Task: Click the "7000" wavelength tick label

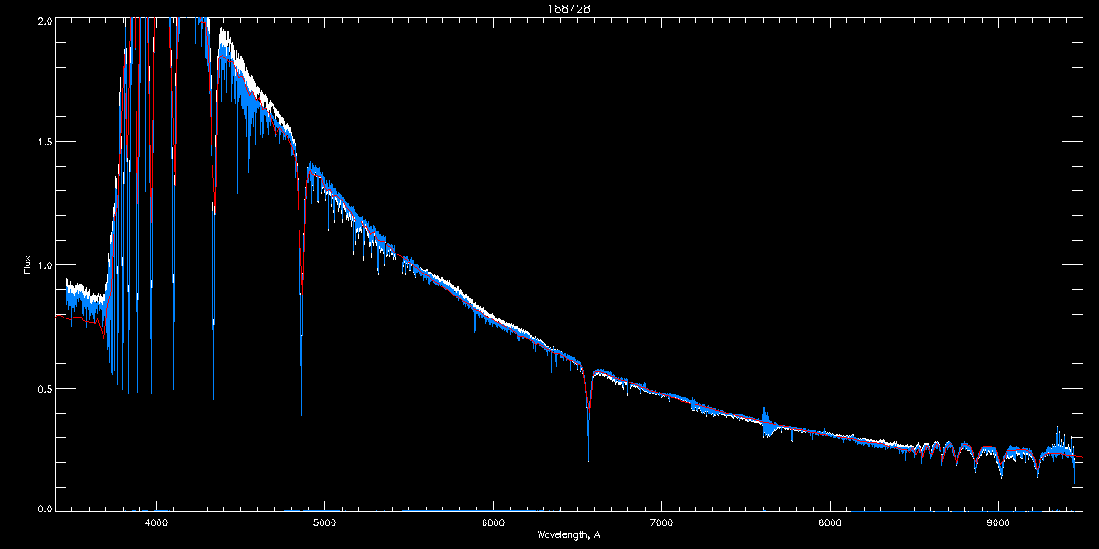Action: [661, 522]
